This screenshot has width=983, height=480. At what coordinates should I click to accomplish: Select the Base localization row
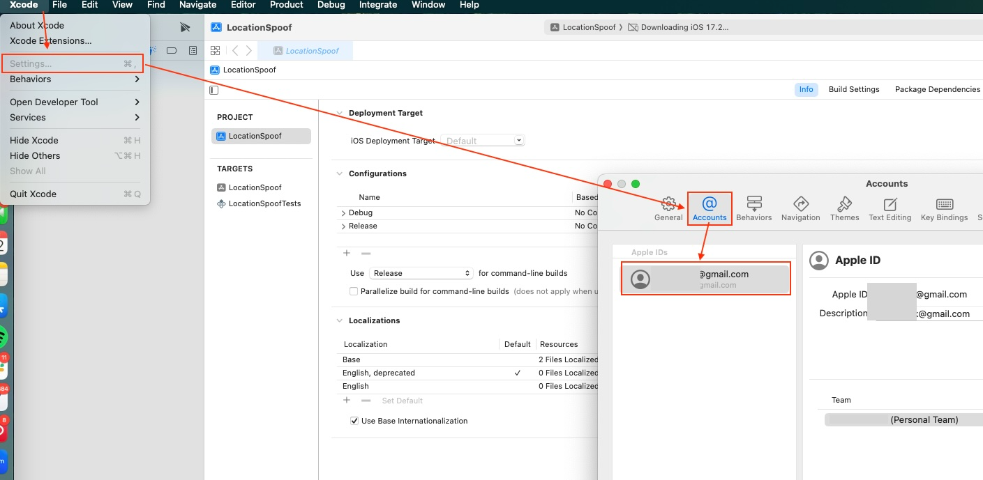(x=469, y=359)
